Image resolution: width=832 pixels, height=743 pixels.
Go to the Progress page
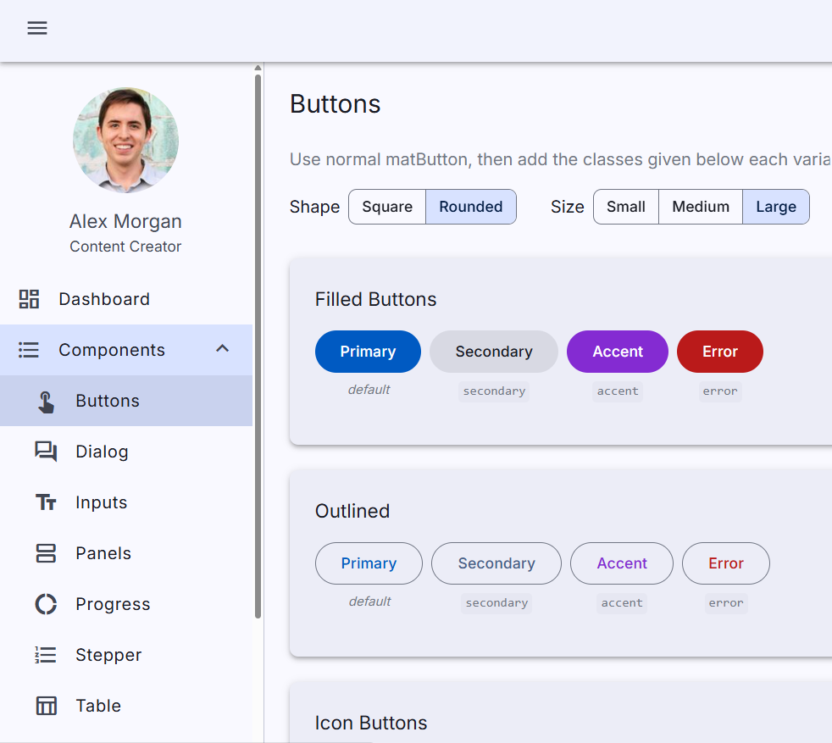(126, 604)
